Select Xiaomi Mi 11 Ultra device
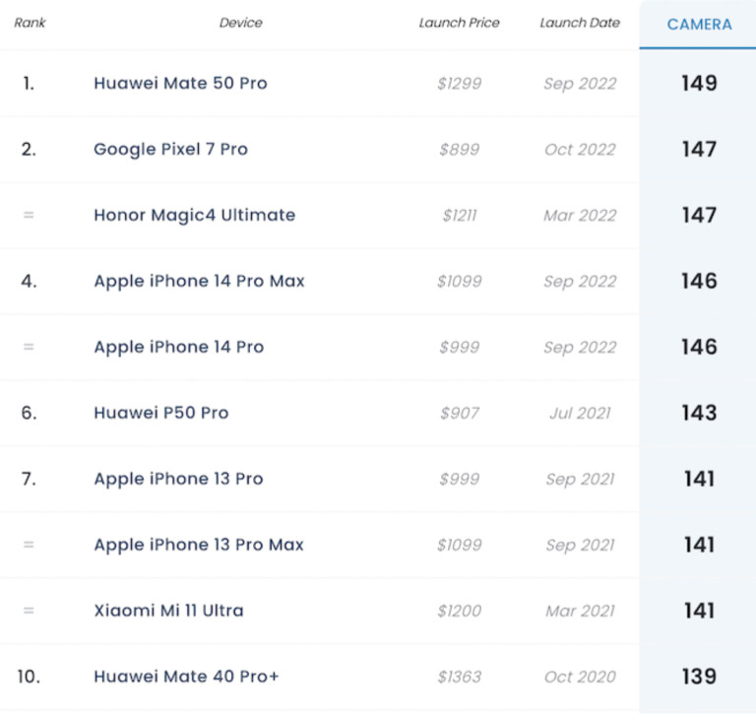This screenshot has height=714, width=756. 168,612
